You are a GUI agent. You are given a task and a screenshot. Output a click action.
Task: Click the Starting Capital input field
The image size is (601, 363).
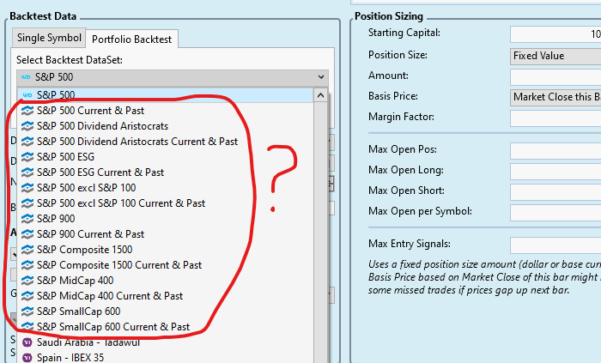click(x=555, y=34)
